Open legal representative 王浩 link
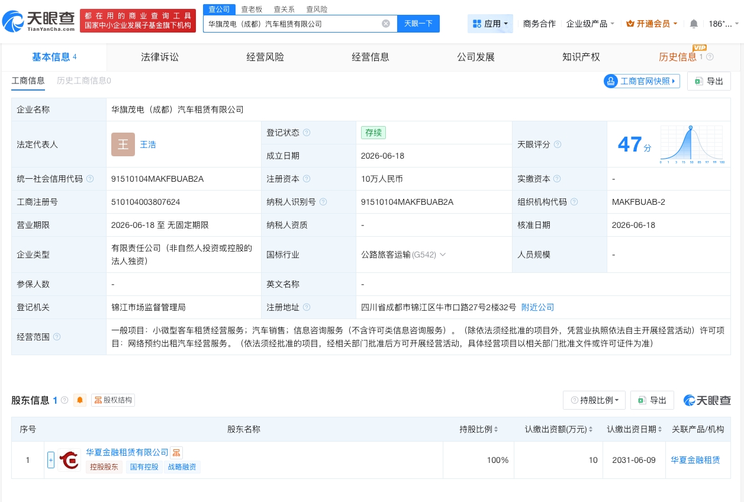 [x=148, y=144]
